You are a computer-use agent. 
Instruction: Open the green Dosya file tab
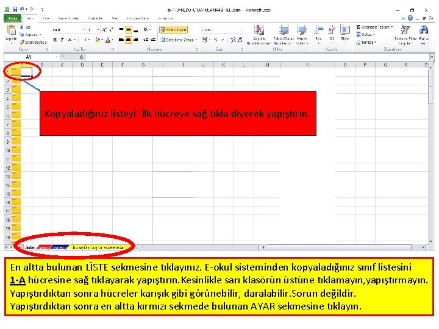(12, 18)
